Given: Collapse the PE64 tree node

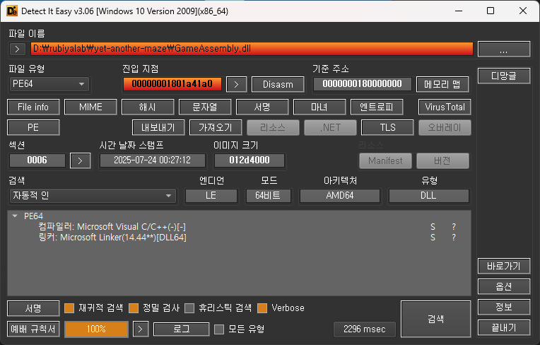Looking at the screenshot, I should click(15, 216).
